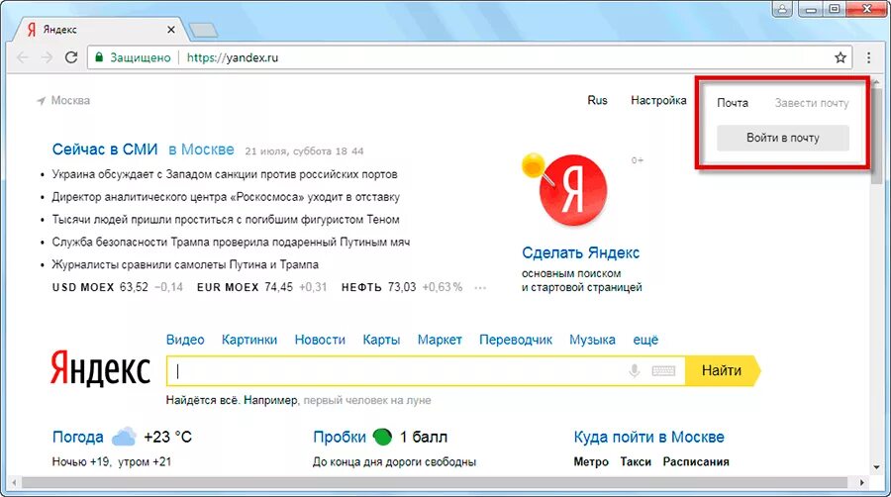Image resolution: width=891 pixels, height=497 pixels.
Task: Open the Rus language selector
Action: pyautogui.click(x=597, y=101)
